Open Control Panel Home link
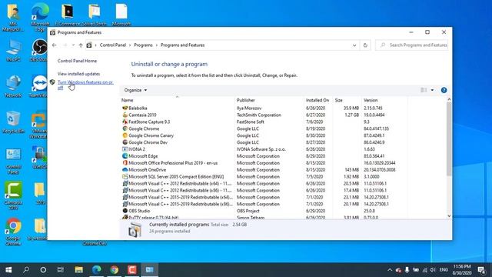 pyautogui.click(x=77, y=61)
